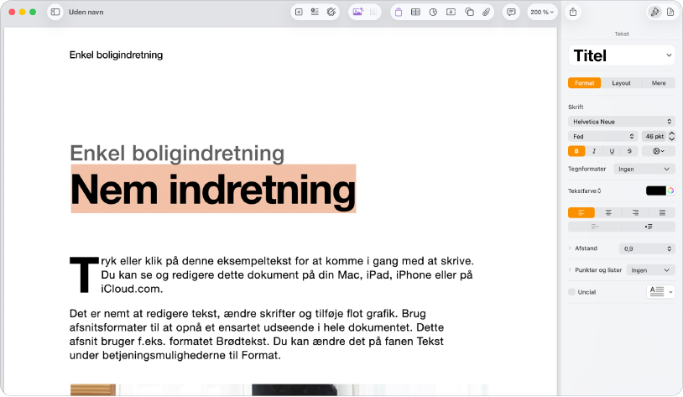Click the purple clipboard icon in the toolbar
Image resolution: width=683 pixels, height=397 pixels.
point(398,13)
